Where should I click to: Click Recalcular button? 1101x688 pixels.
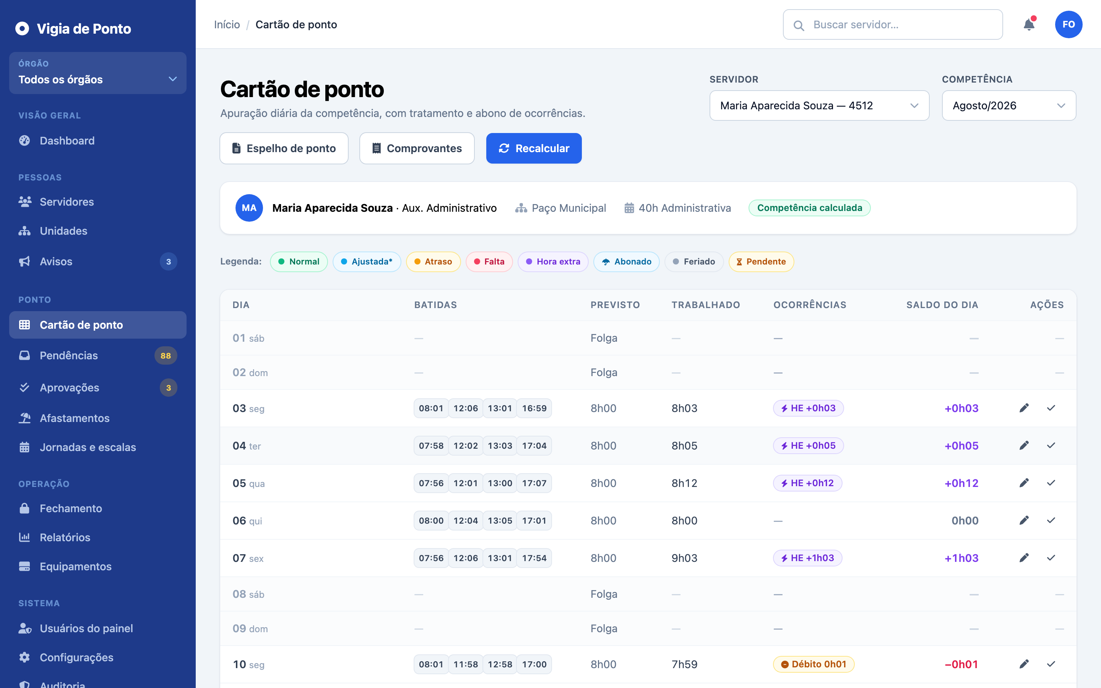[534, 148]
